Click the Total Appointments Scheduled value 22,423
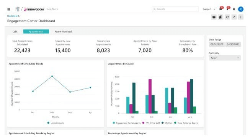250x140 pixels. point(22,50)
